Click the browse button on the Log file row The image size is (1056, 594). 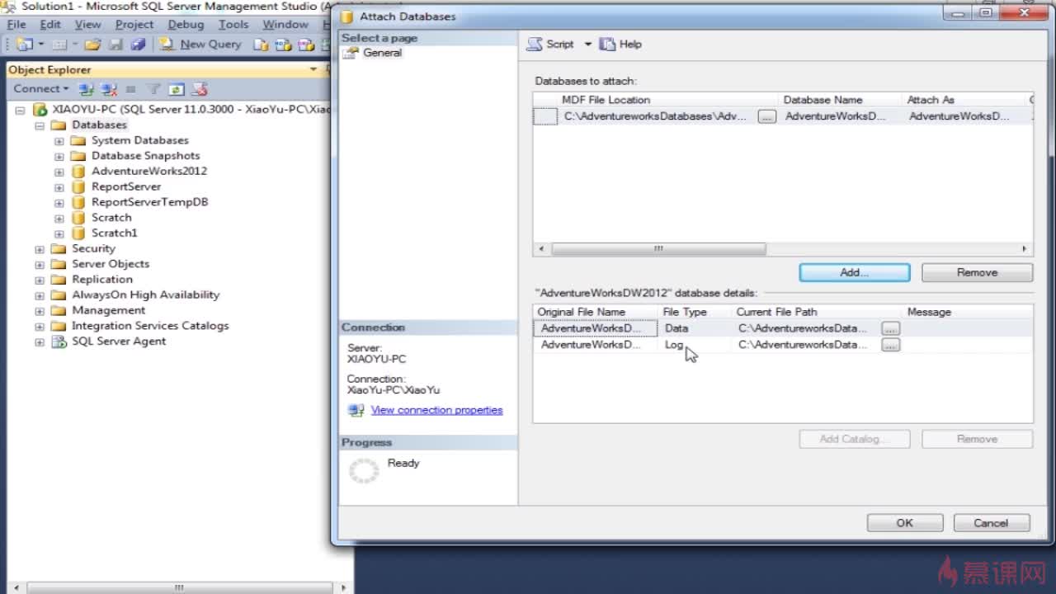tap(890, 345)
